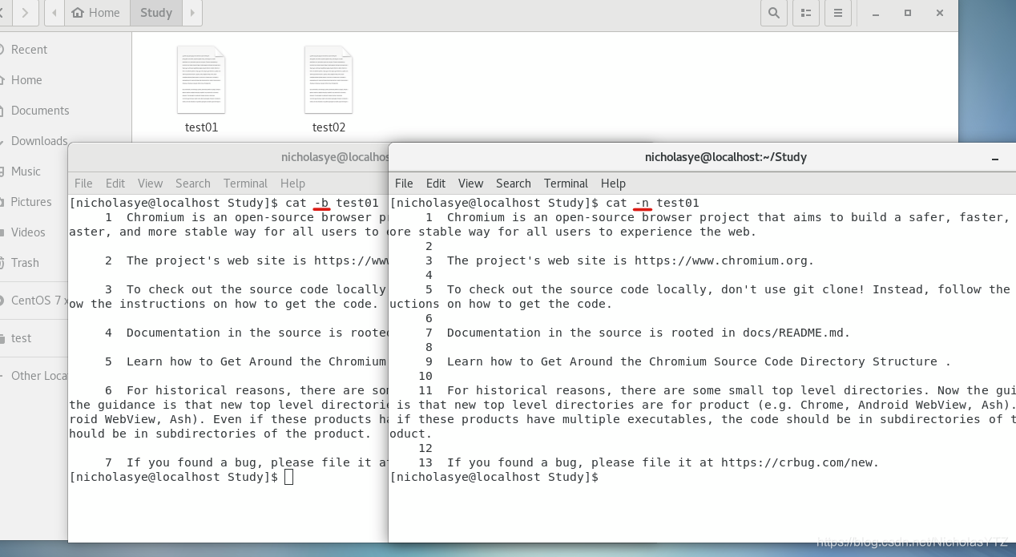
Task: Open Search menu in the right terminal
Action: [x=514, y=184]
